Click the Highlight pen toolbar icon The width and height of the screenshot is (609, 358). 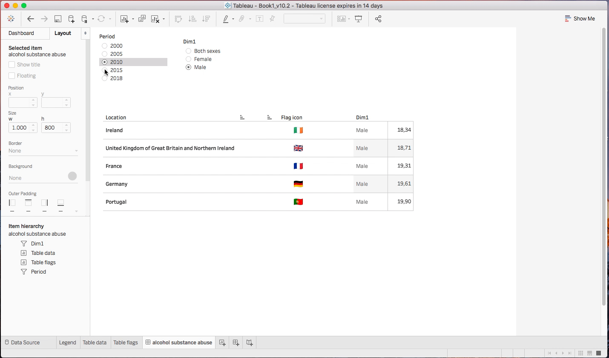[x=226, y=19]
